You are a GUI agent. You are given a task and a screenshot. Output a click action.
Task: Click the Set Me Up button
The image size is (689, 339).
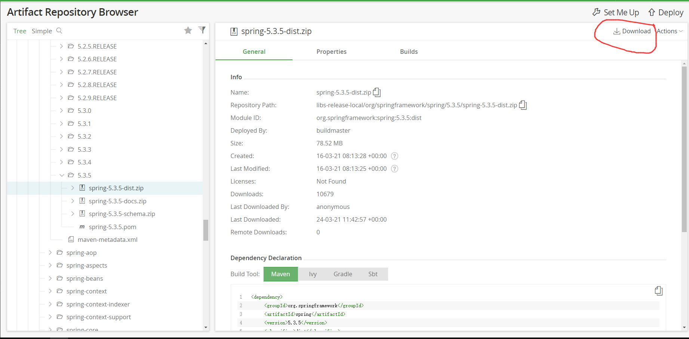pyautogui.click(x=616, y=12)
